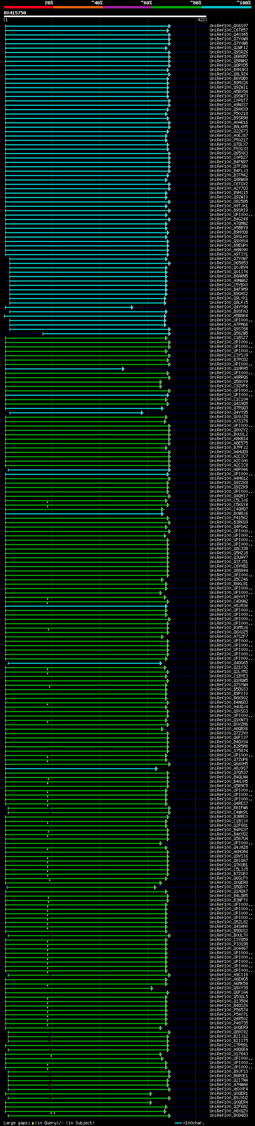Click the cyan ~100% identity legend segment
This screenshot has width=255, height=1126.
coord(226,7)
